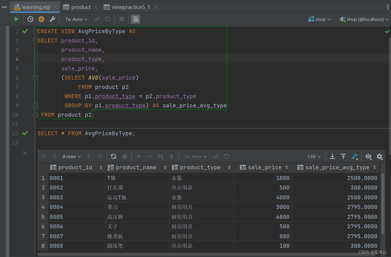Click the editor vertical scrollbar
This screenshot has width=391, height=257.
pyautogui.click(x=390, y=96)
